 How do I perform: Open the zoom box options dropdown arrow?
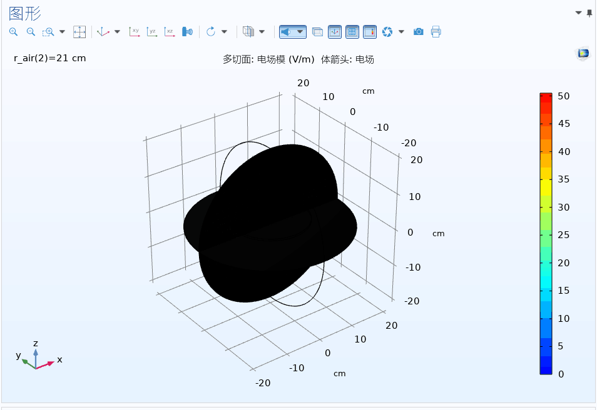tap(62, 32)
